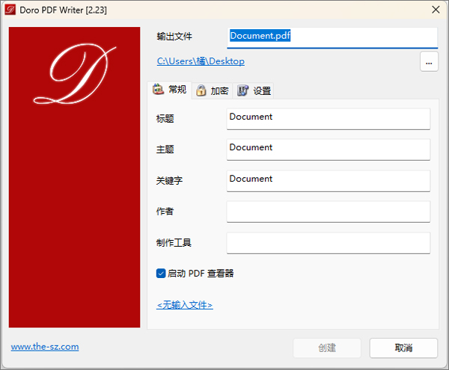Click the 主题 subject input field
The width and height of the screenshot is (449, 370).
[x=329, y=149]
